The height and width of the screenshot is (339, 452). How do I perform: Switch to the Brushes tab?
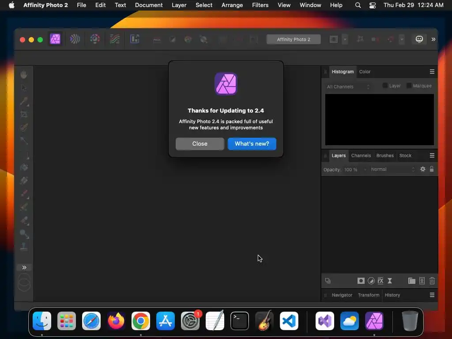[x=385, y=155]
